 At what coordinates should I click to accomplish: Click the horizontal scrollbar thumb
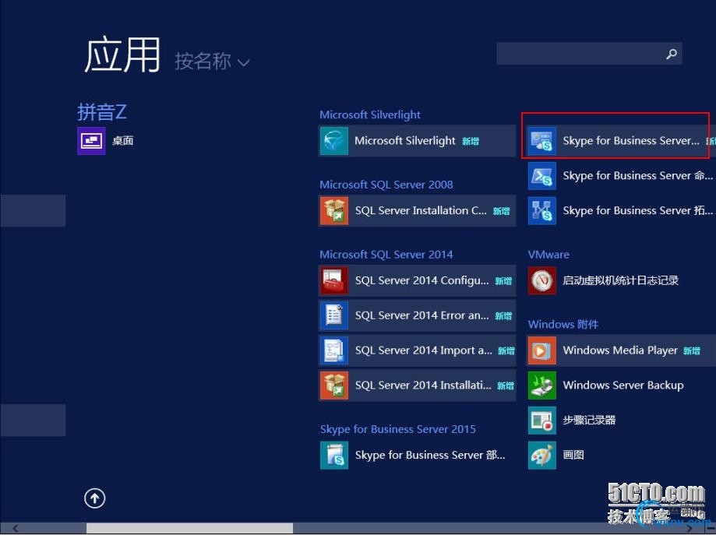click(x=189, y=528)
